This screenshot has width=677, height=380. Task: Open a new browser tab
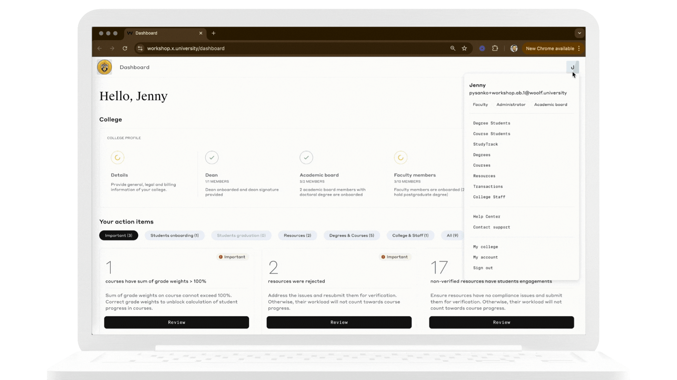214,33
